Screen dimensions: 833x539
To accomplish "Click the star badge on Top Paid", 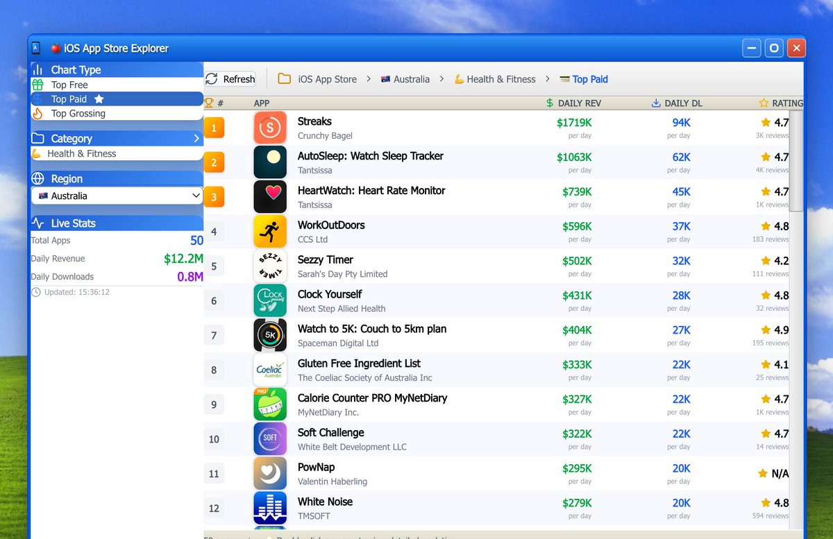I will (99, 99).
